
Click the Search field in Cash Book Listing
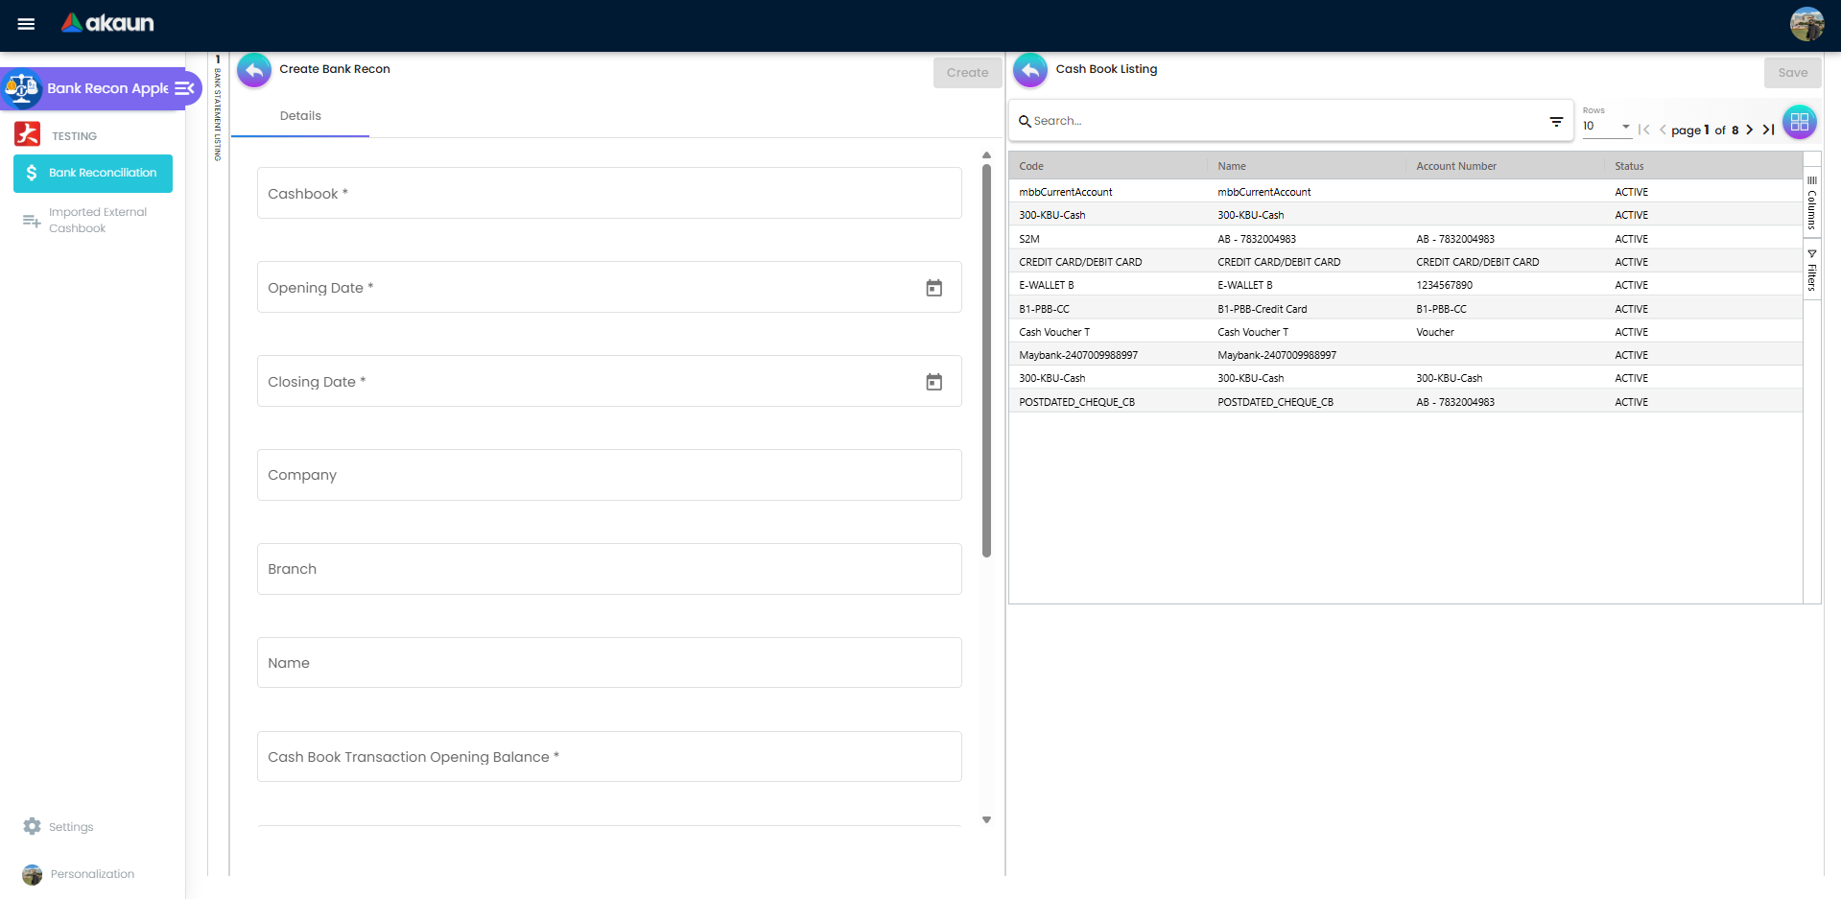click(1247, 120)
